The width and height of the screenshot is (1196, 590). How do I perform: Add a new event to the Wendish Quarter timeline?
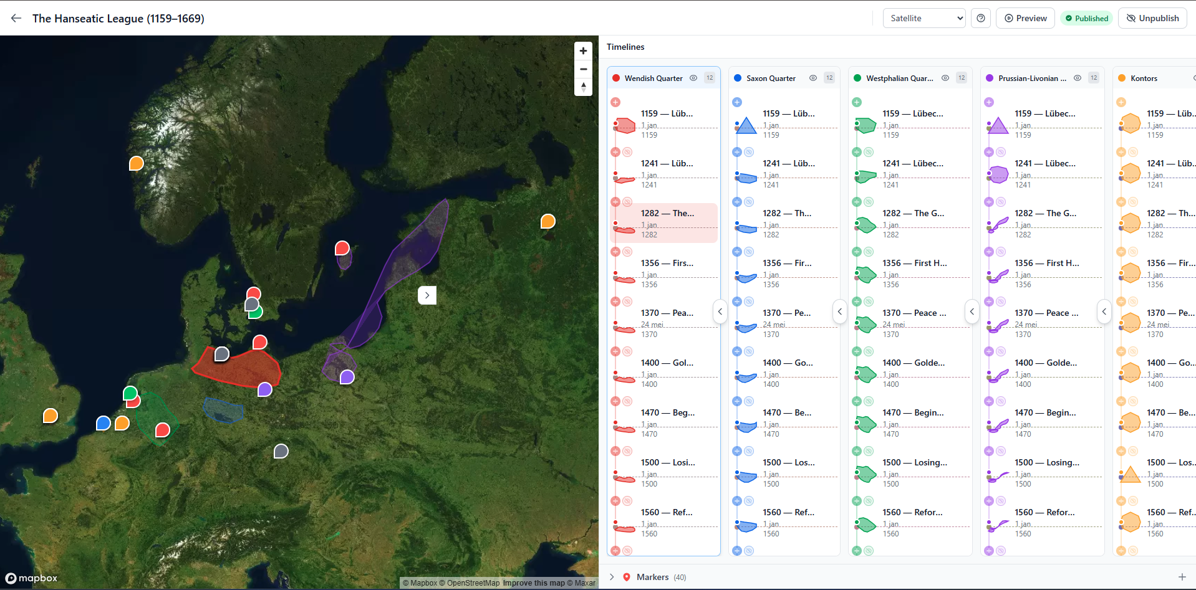(x=615, y=102)
